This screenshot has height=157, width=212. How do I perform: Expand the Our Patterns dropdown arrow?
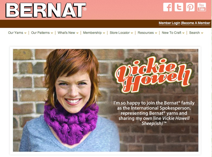[52, 33]
